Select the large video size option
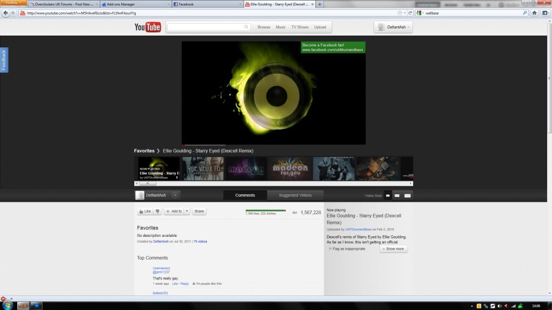552x310 pixels. pyautogui.click(x=408, y=195)
